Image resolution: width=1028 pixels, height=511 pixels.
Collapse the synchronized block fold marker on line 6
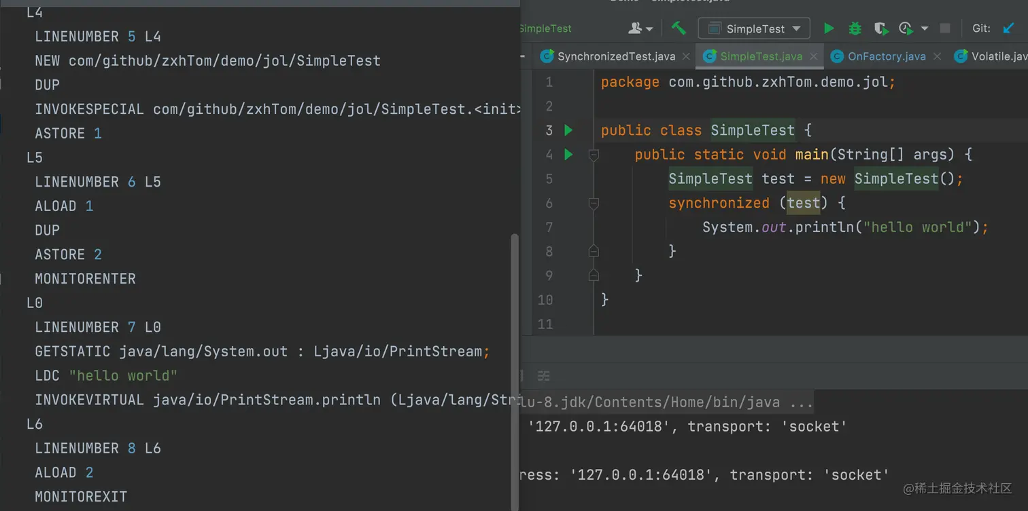pos(594,203)
